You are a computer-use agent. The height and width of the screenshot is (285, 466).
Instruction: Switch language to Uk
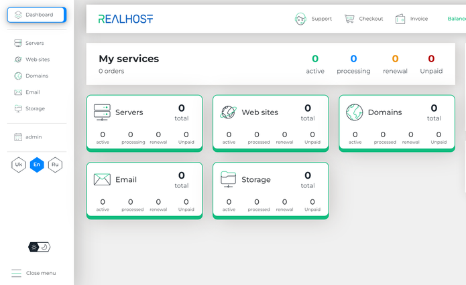coord(18,165)
